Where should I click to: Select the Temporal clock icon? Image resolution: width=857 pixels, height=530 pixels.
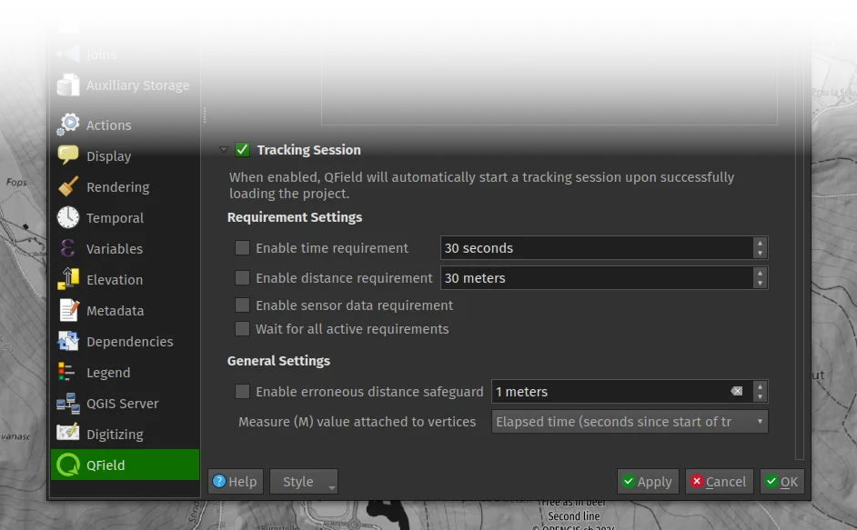pos(68,218)
